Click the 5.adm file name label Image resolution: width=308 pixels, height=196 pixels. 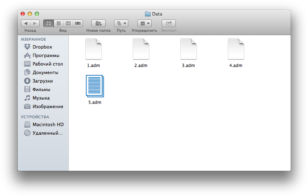(x=95, y=102)
